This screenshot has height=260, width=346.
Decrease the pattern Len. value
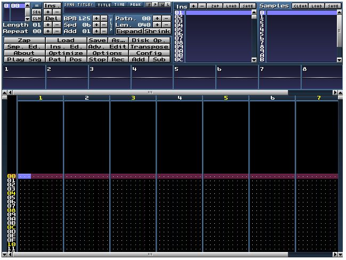pyautogui.click(x=166, y=25)
